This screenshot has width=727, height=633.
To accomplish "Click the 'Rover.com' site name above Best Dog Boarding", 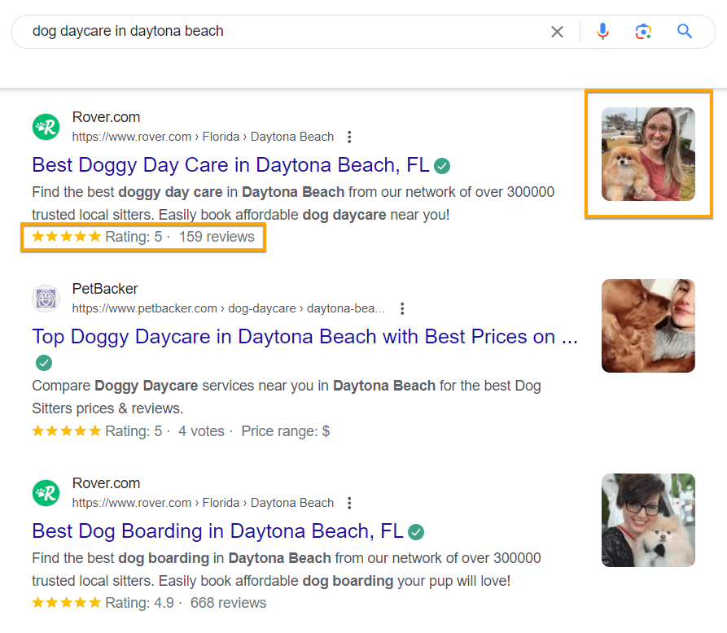I will pyautogui.click(x=106, y=483).
